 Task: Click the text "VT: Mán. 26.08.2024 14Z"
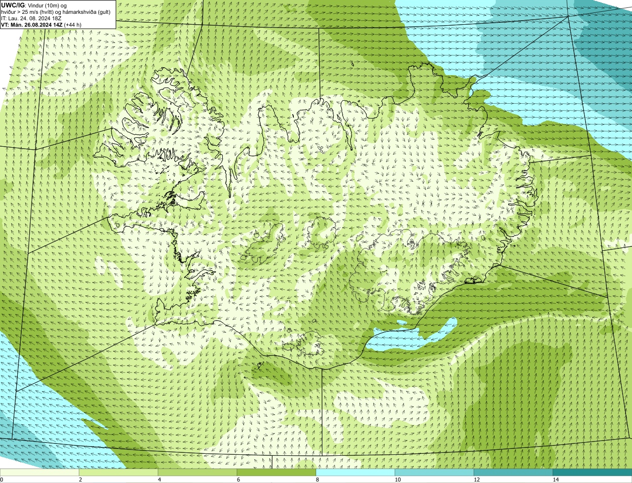(x=32, y=25)
